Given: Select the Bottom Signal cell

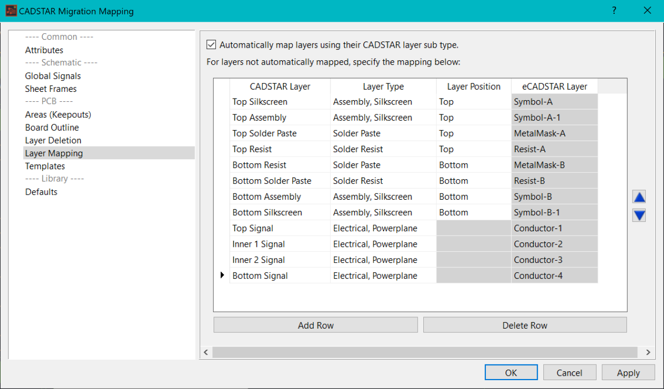Looking at the screenshot, I should click(280, 276).
